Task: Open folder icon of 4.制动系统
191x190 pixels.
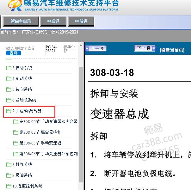Action: pos(9,78)
